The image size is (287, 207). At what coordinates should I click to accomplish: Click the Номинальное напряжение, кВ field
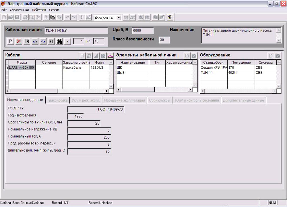[x=89, y=131]
